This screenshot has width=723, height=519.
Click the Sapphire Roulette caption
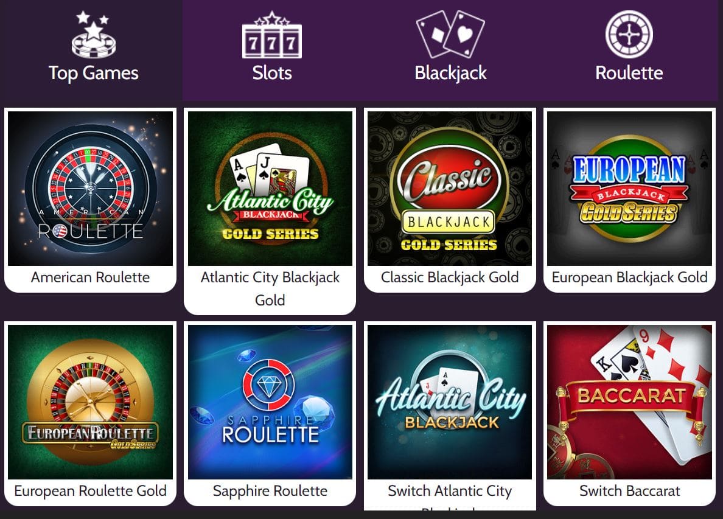tap(270, 492)
